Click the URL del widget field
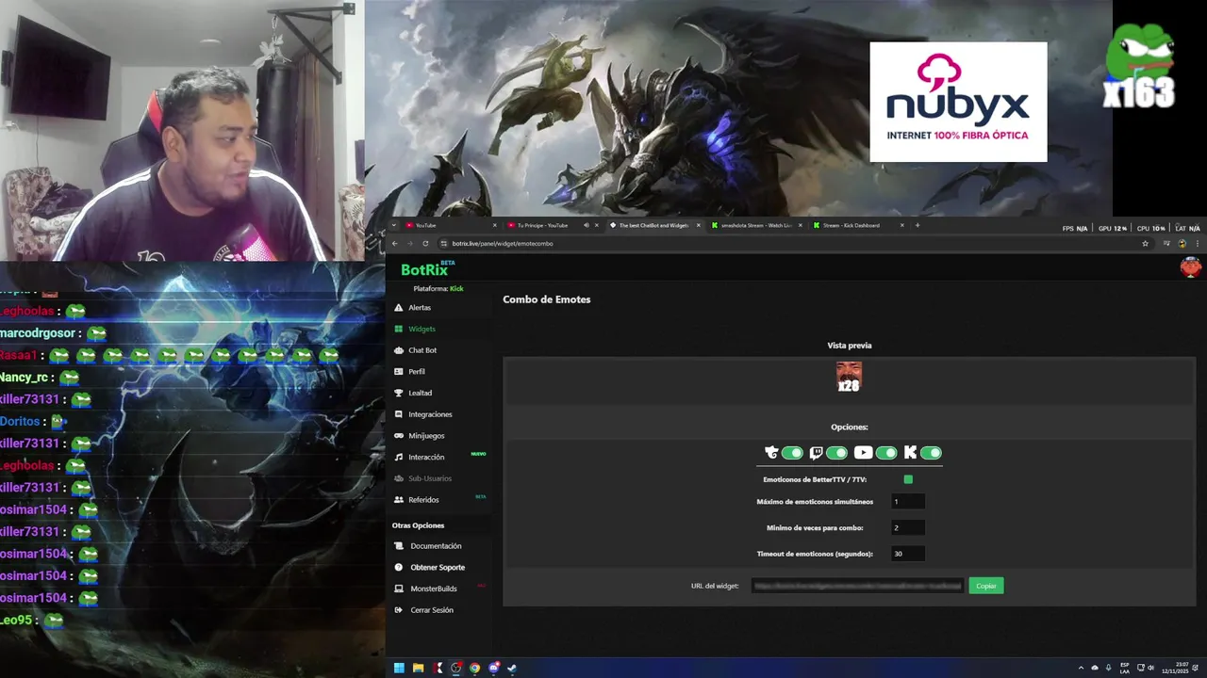Image resolution: width=1207 pixels, height=678 pixels. tap(857, 586)
